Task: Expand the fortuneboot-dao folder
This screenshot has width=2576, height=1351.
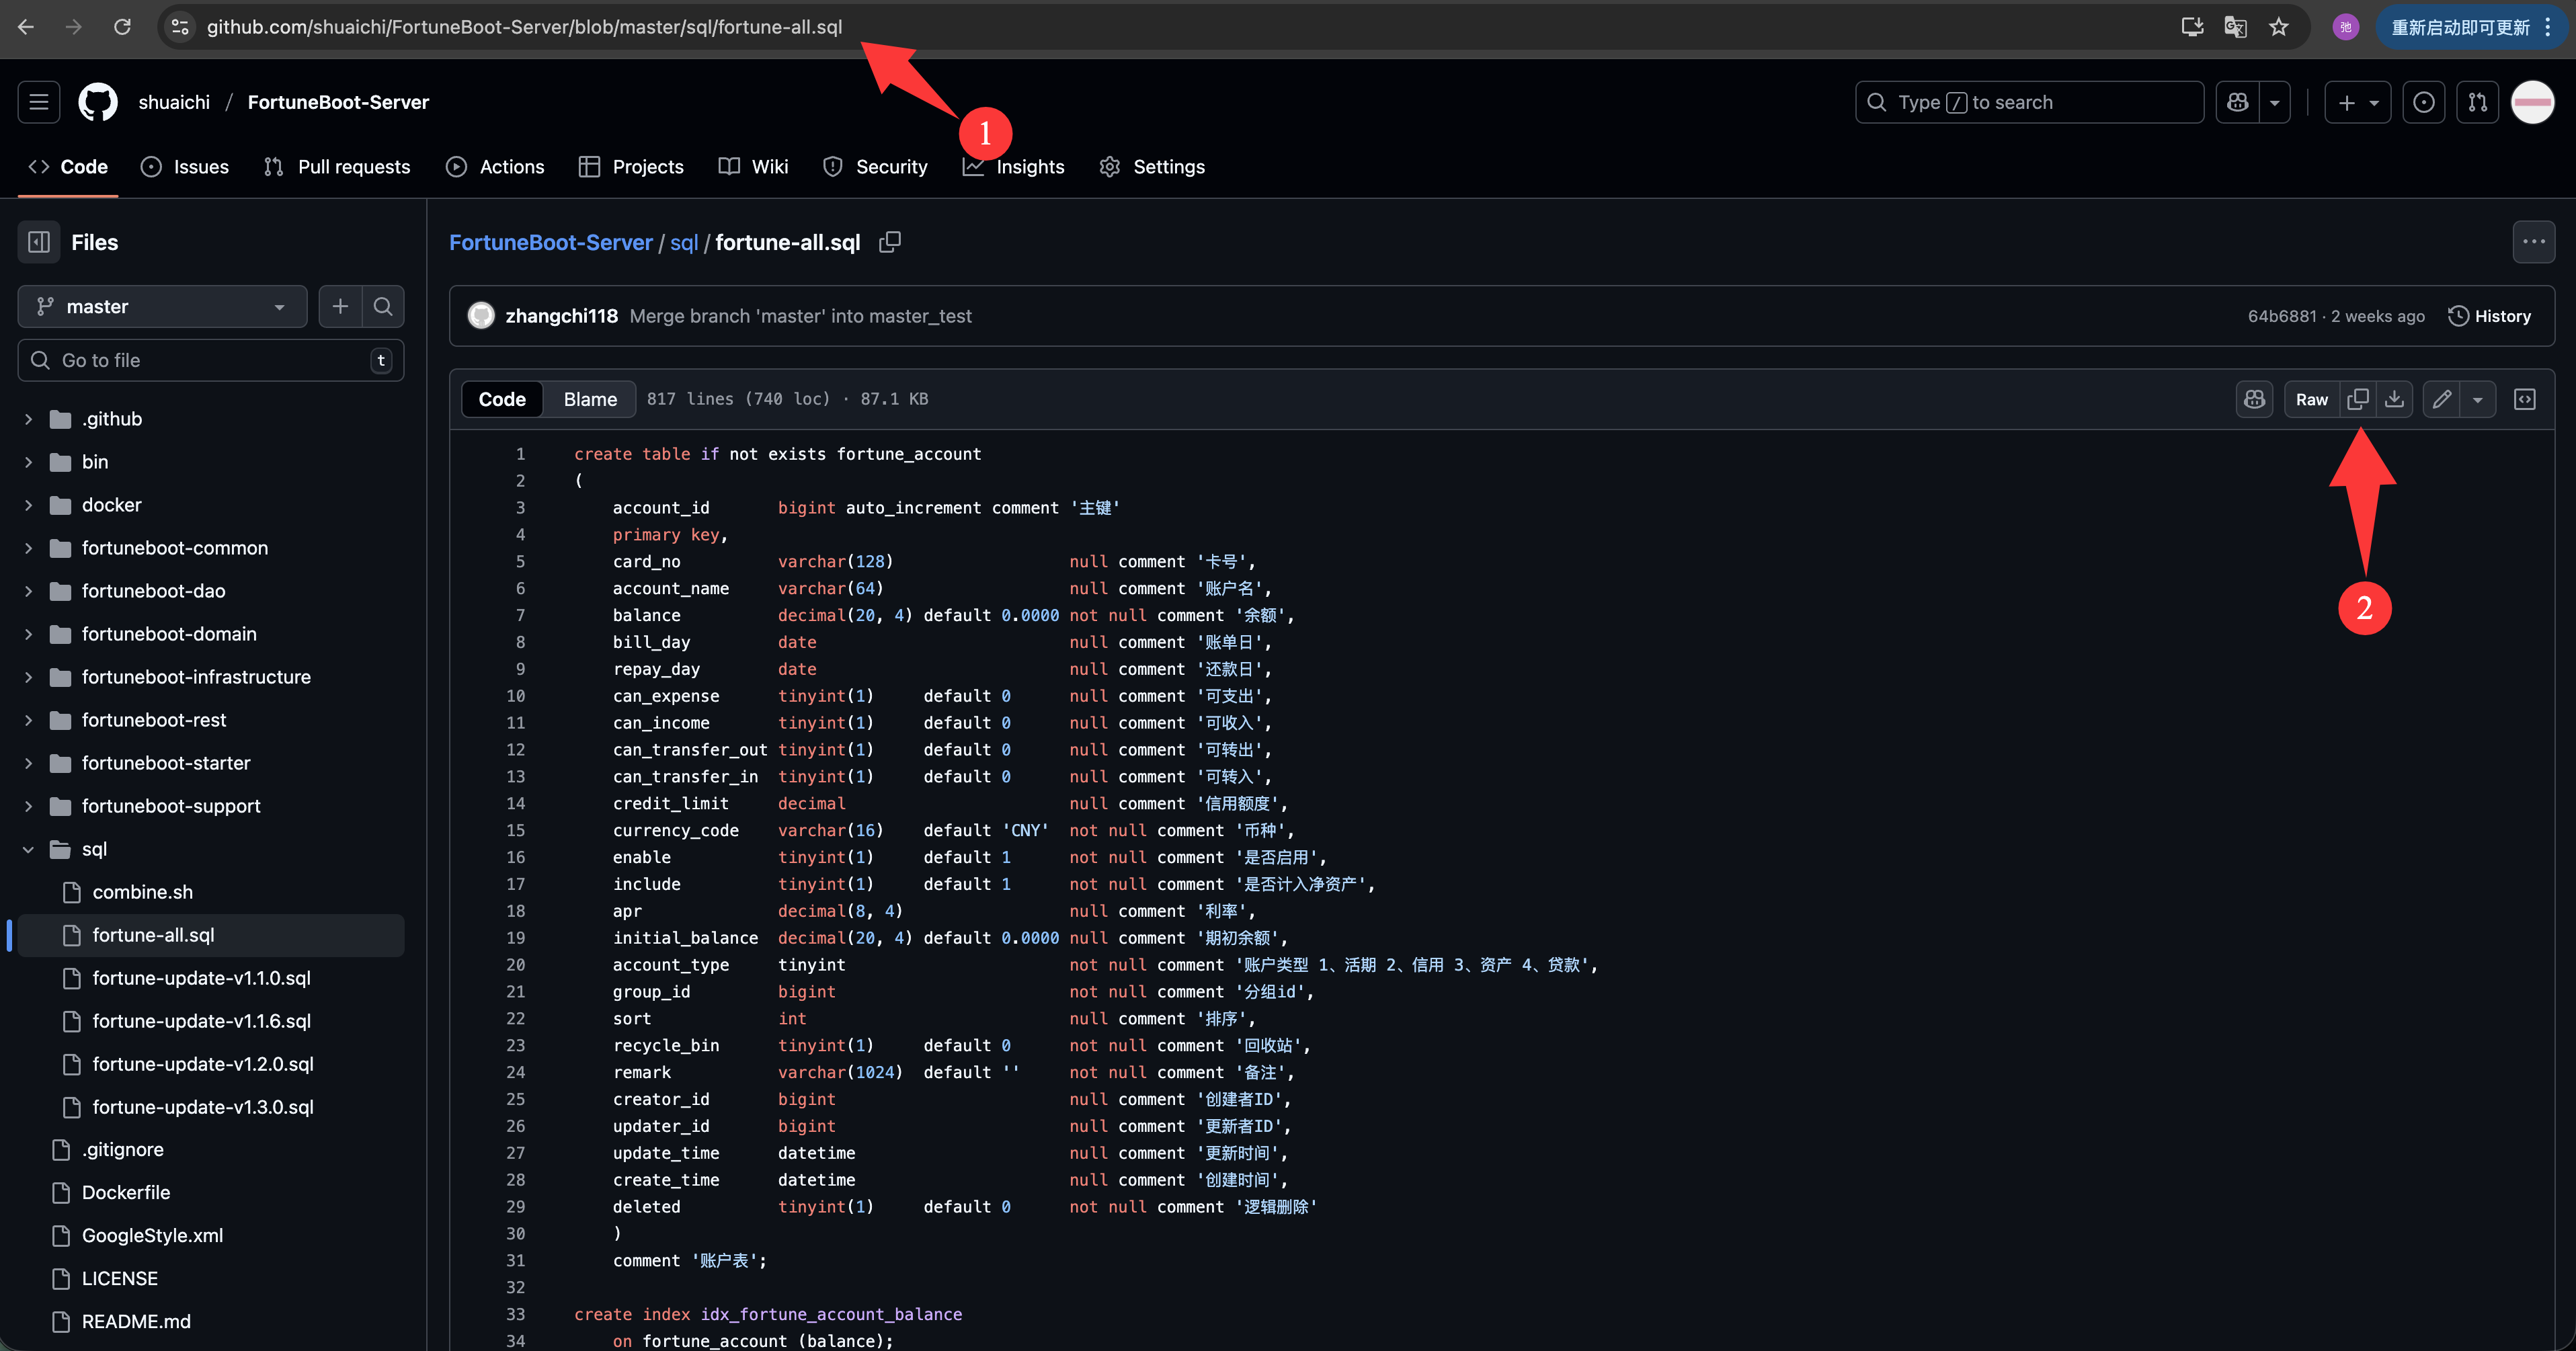Action: pyautogui.click(x=29, y=591)
